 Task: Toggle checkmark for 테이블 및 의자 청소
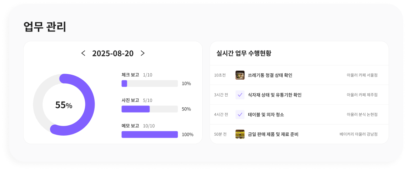tap(240, 115)
